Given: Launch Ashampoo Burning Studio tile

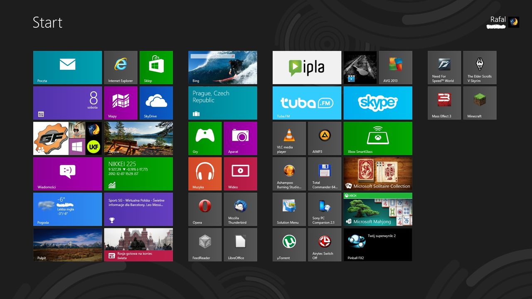Looking at the screenshot, I should tap(289, 174).
